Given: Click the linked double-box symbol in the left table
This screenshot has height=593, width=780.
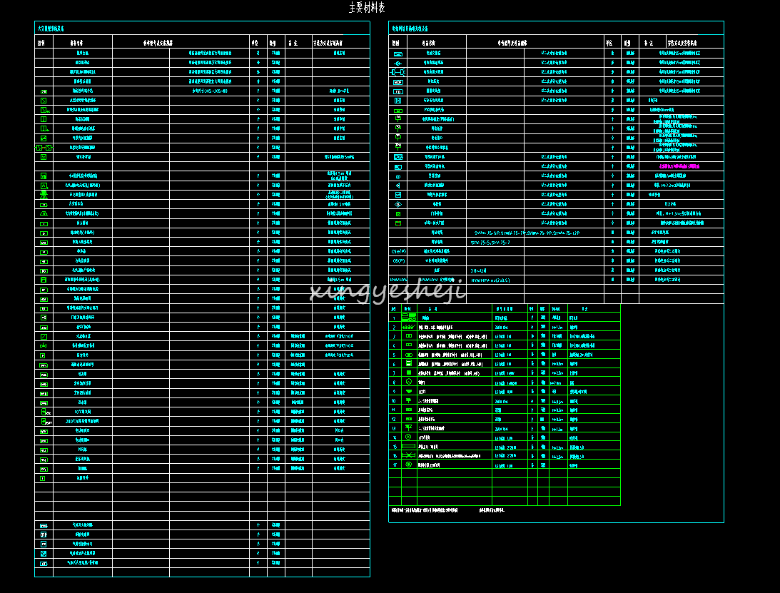Looking at the screenshot, I should coord(44,148).
